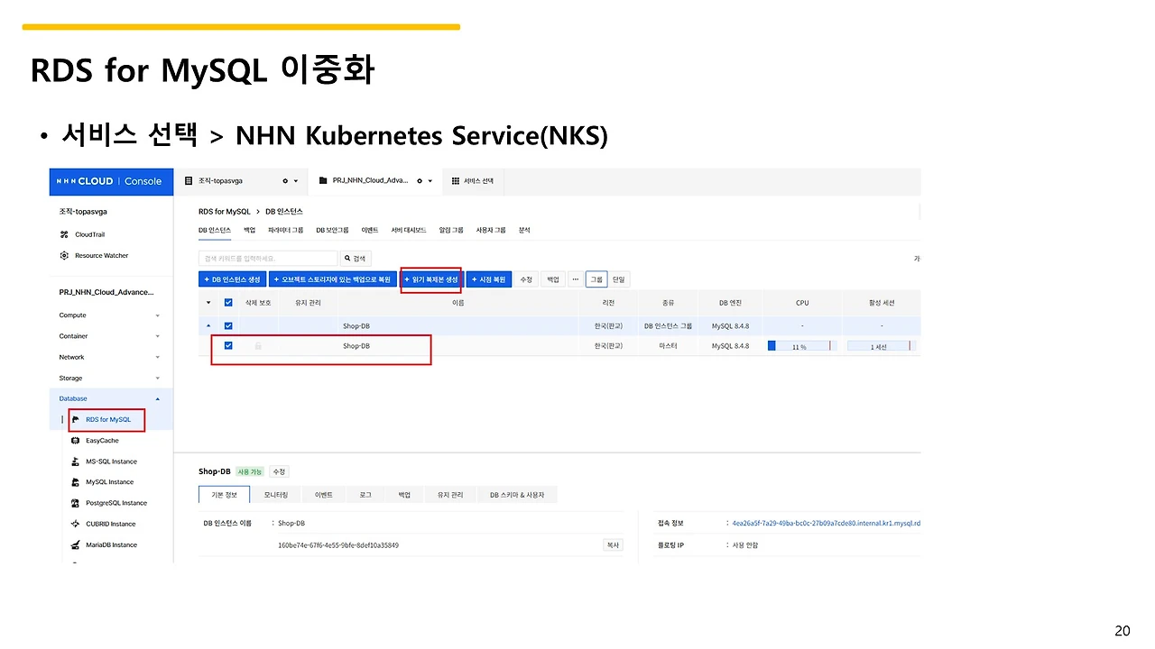Screen dimensions: 1155x649
Task: Click the magnifier 검색 search button
Action: pyautogui.click(x=356, y=259)
